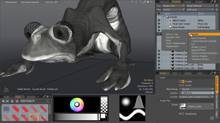Collapse the Render tree item
220x123 pixels.
click(163, 17)
